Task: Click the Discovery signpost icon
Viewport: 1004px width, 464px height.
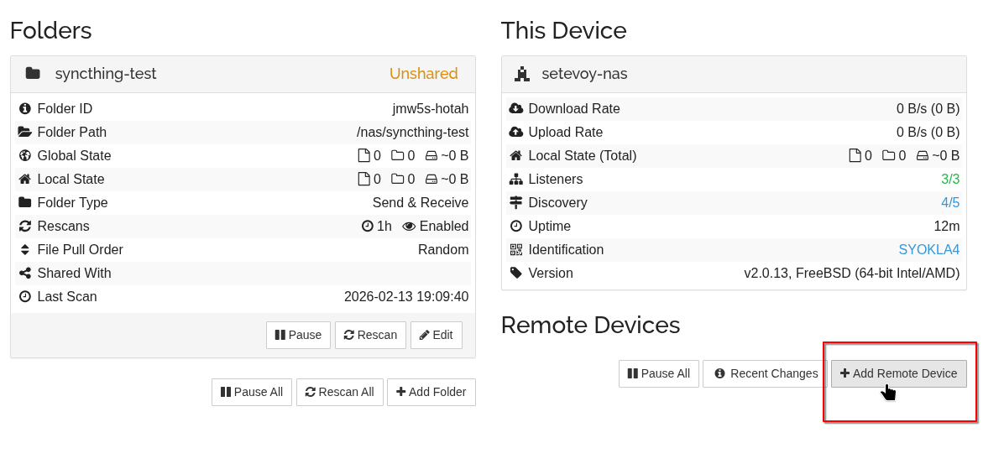Action: [x=516, y=202]
